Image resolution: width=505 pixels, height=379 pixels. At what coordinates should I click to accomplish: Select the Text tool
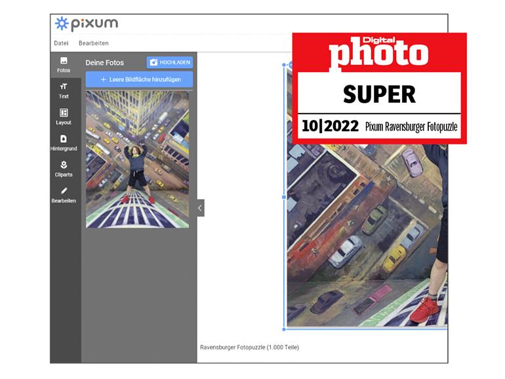click(x=64, y=90)
